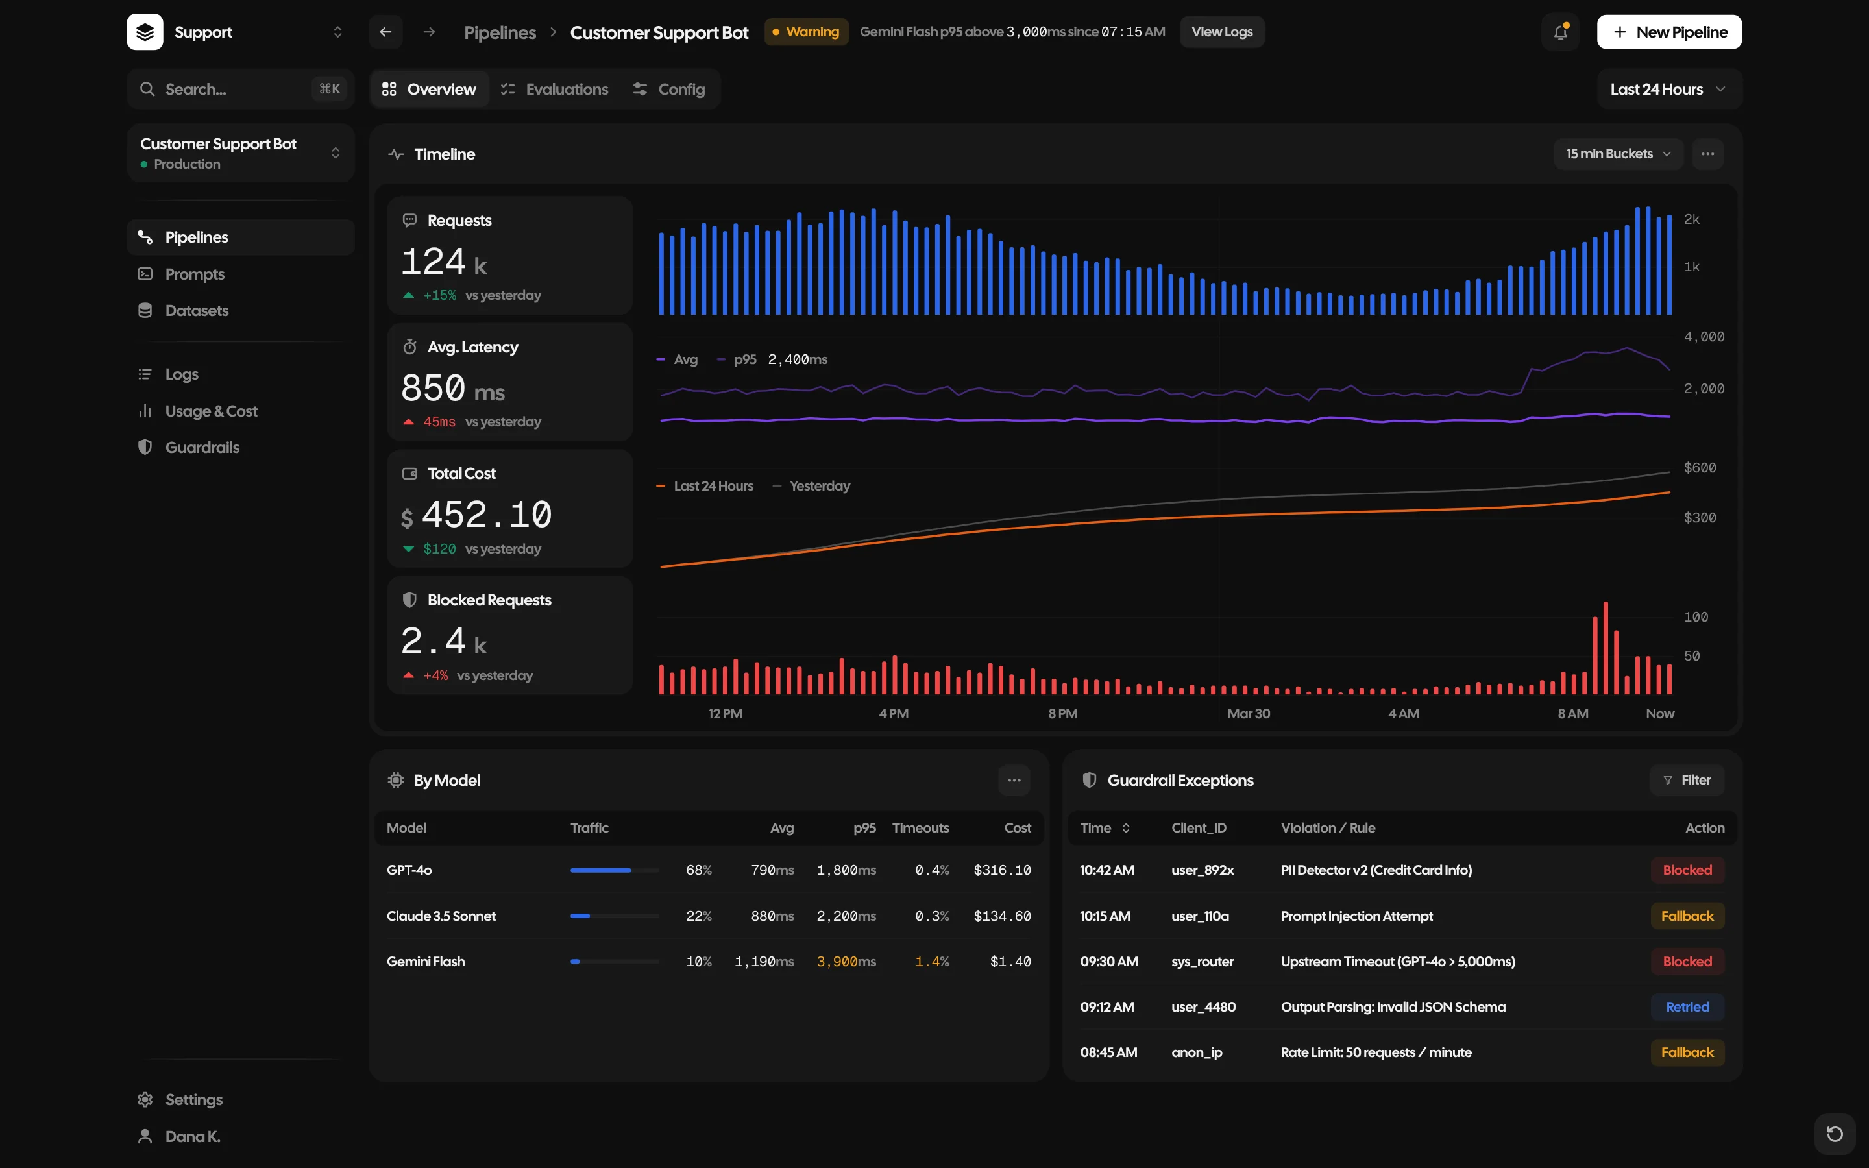The width and height of the screenshot is (1869, 1168).
Task: Click Gemini Flash p95 value 3,900ms
Action: pyautogui.click(x=846, y=962)
